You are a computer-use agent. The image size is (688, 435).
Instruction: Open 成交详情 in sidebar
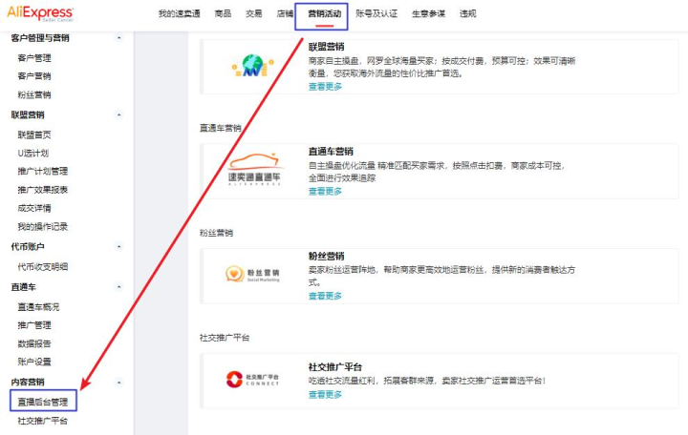(34, 208)
